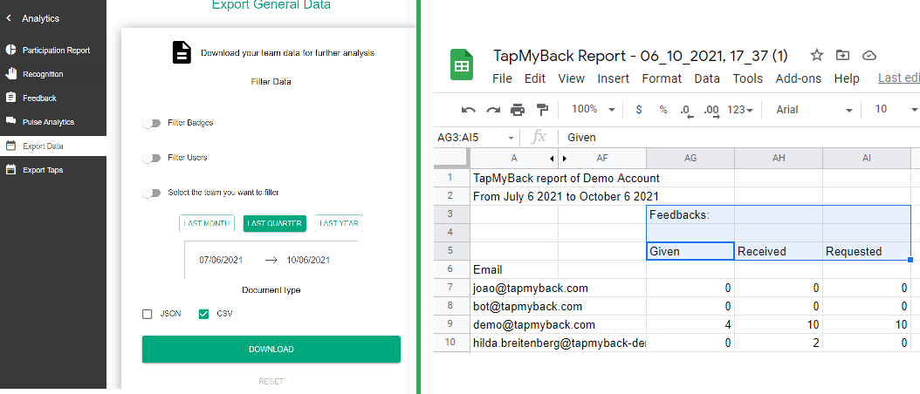This screenshot has width=920, height=394.
Task: Go back using the Analytics chevron
Action: pos(8,19)
